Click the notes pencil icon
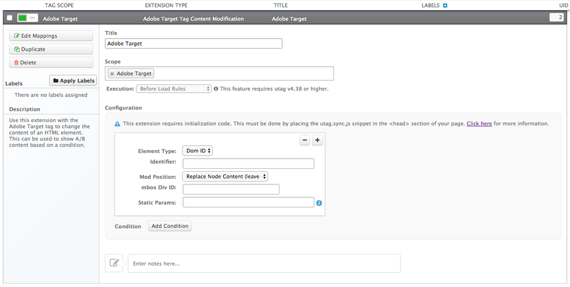 tap(114, 263)
